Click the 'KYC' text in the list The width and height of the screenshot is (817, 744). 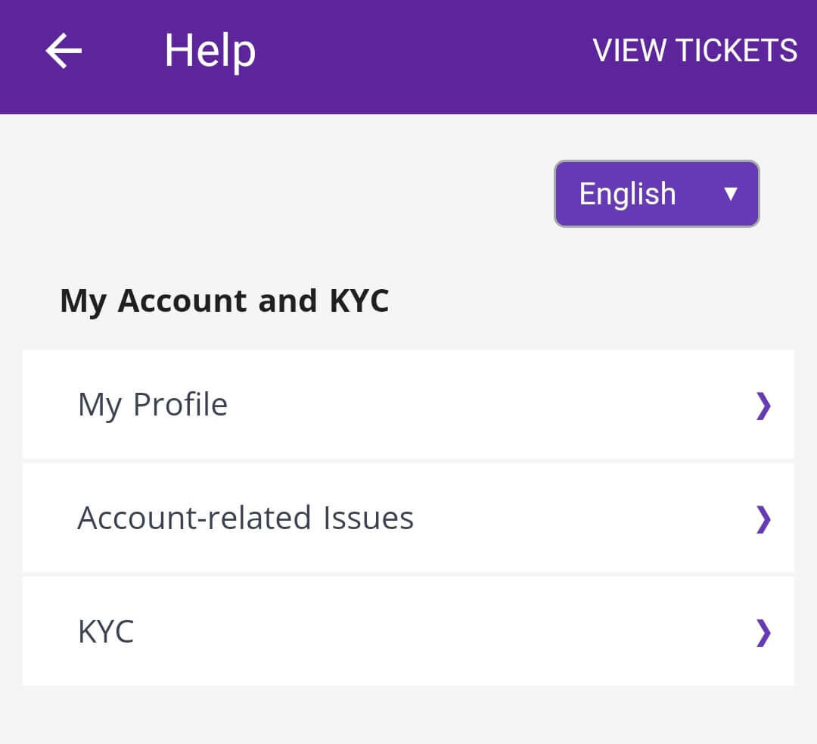[x=106, y=631]
